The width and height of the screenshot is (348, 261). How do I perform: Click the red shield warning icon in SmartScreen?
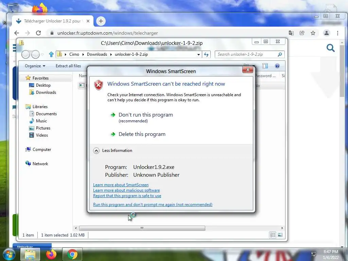[99, 85]
